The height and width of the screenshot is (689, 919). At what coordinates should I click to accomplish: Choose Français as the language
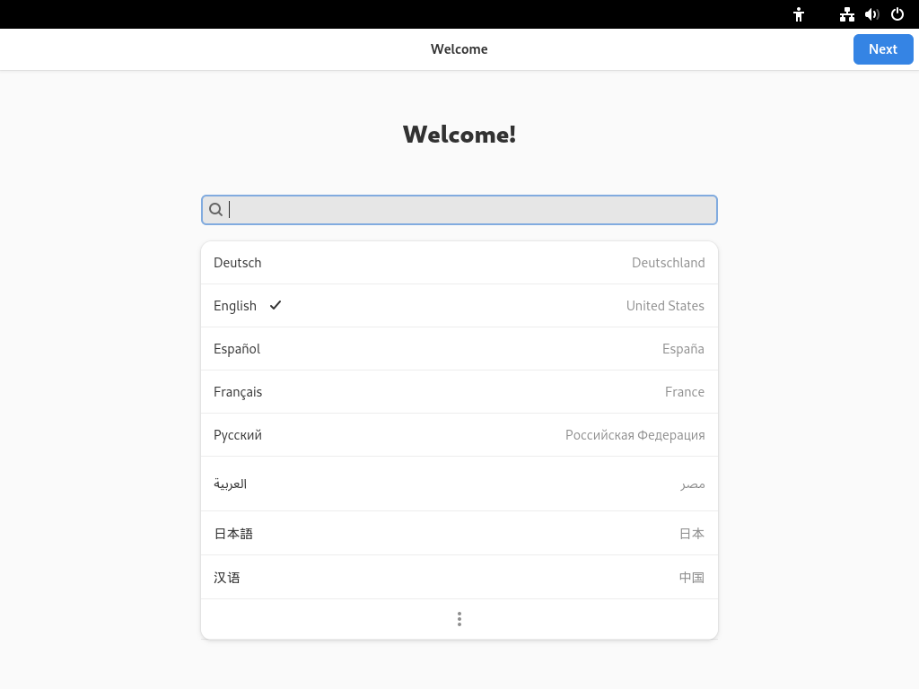[459, 392]
